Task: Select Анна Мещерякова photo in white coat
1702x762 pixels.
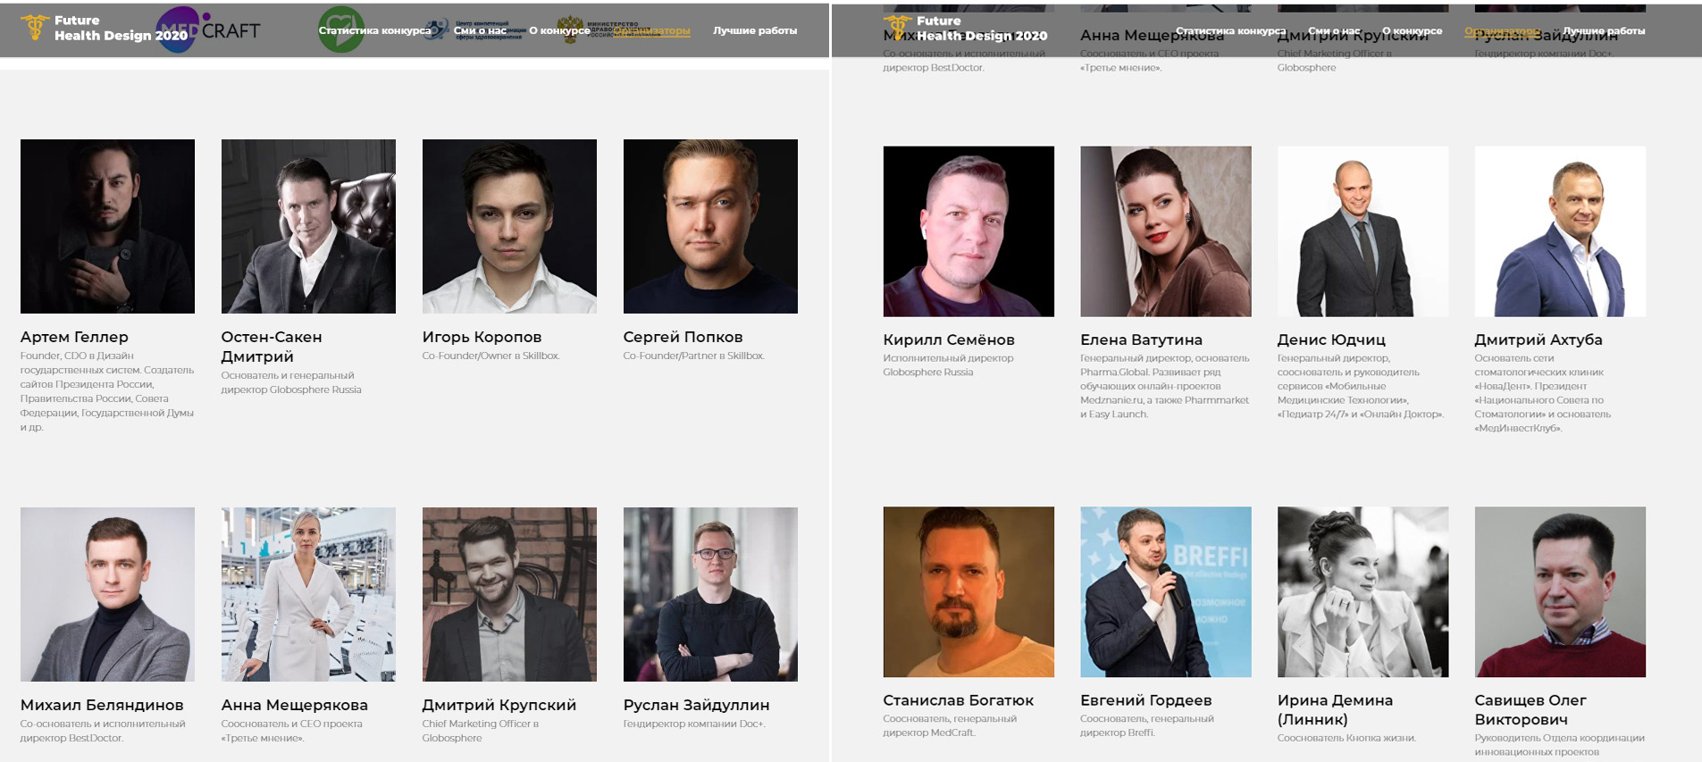Action: [x=308, y=595]
